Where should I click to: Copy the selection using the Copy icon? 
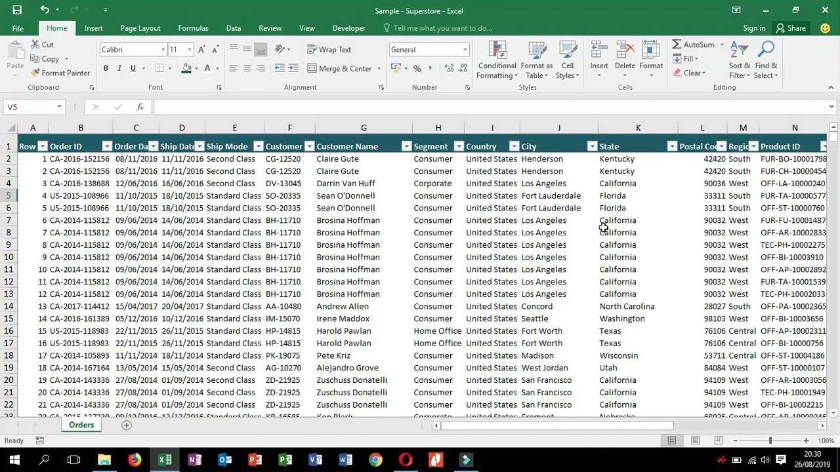pyautogui.click(x=35, y=59)
